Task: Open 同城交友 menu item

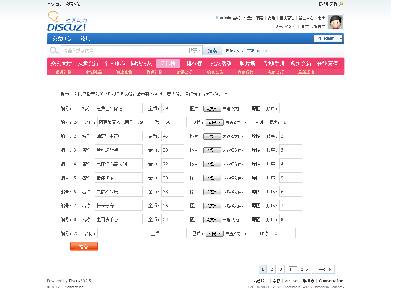Action: pos(141,63)
